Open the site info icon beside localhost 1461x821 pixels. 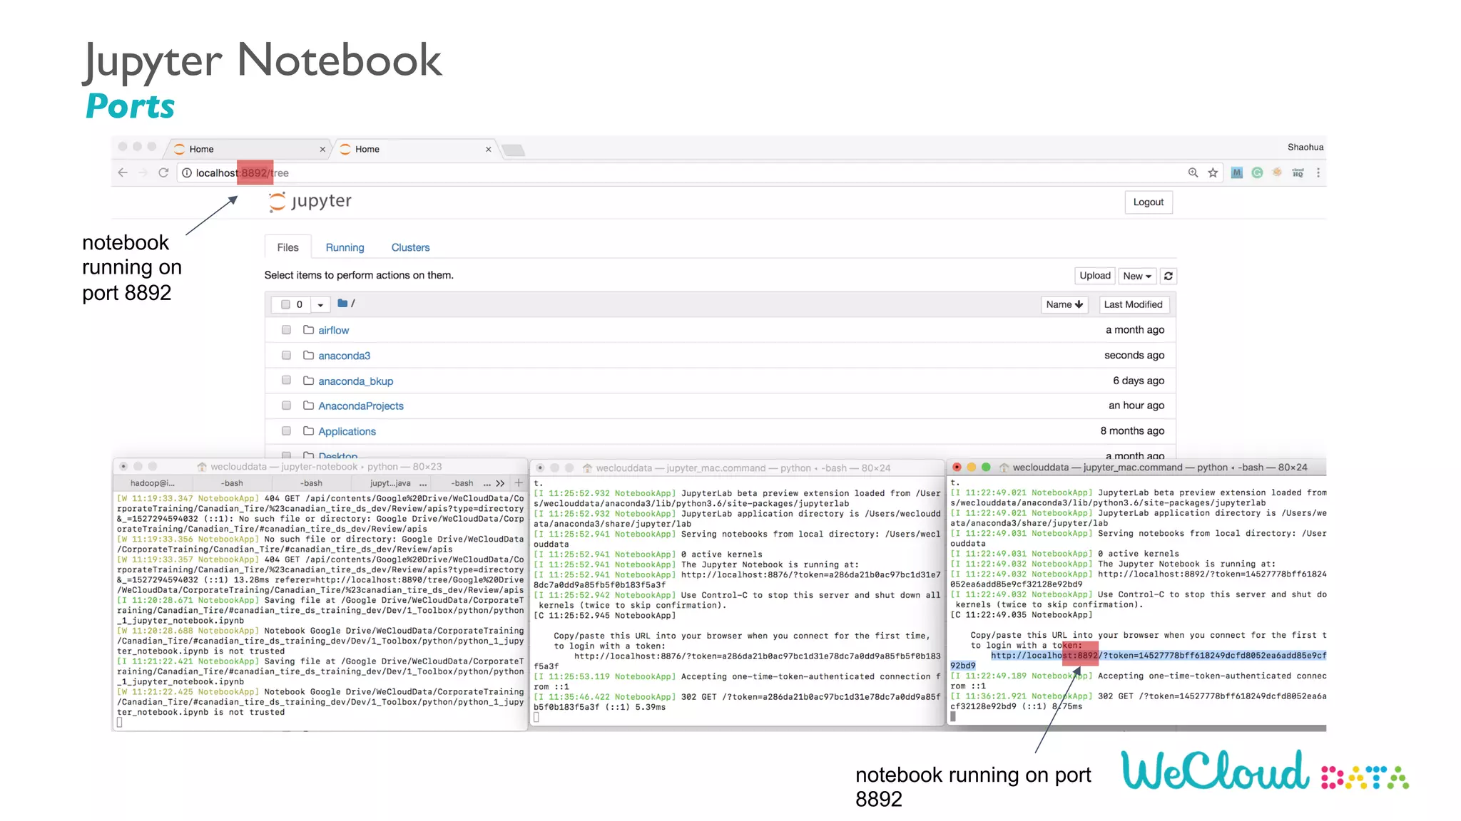(x=187, y=172)
